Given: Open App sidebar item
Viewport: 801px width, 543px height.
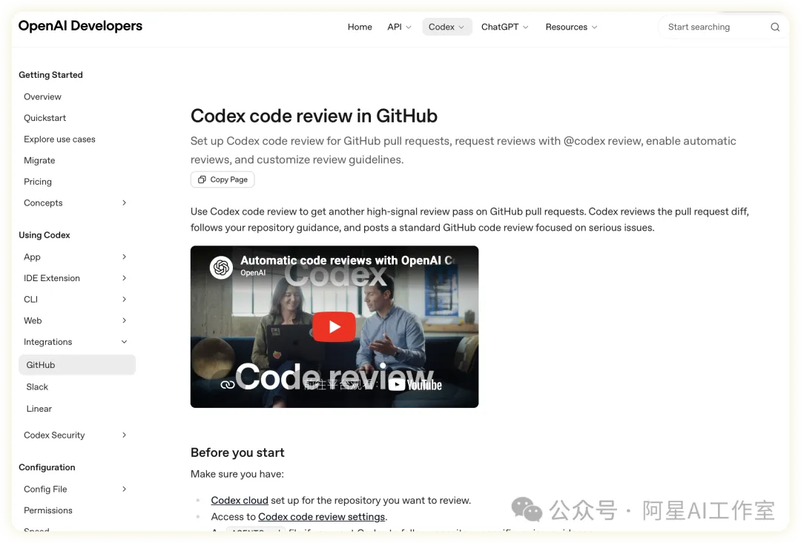Looking at the screenshot, I should [x=32, y=257].
